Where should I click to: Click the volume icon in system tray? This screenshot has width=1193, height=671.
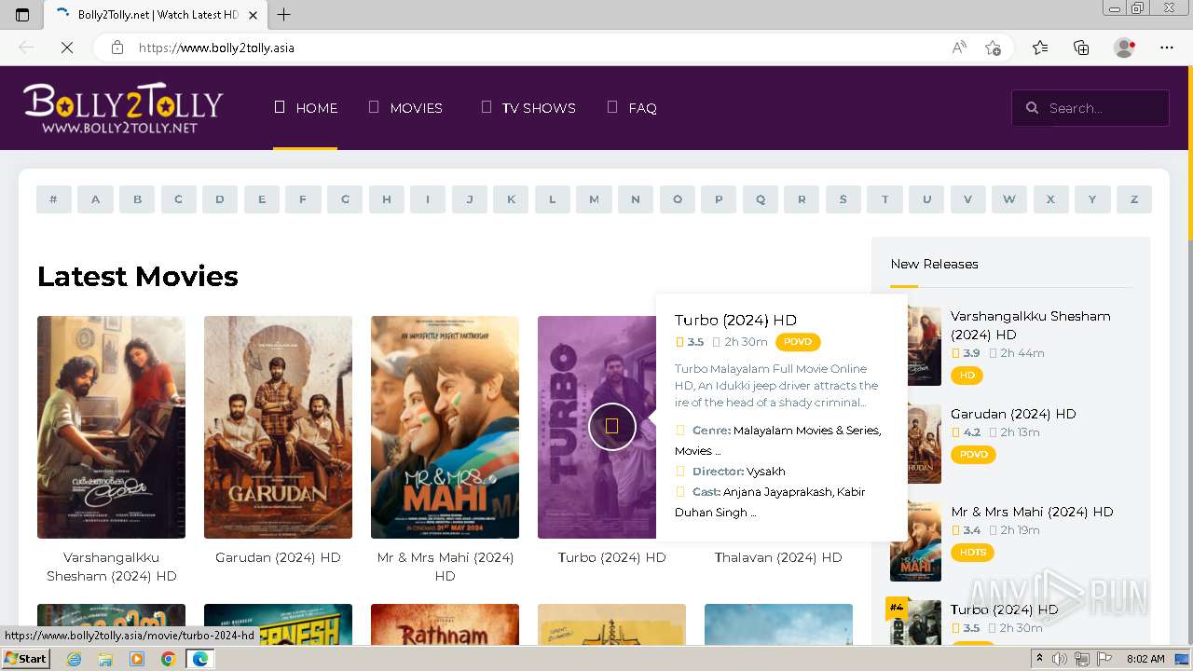coord(1060,659)
